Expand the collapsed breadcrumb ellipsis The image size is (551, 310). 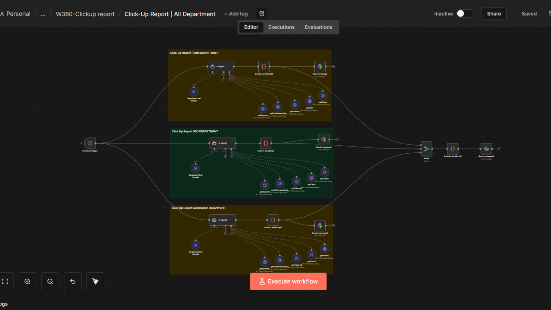pyautogui.click(x=43, y=14)
